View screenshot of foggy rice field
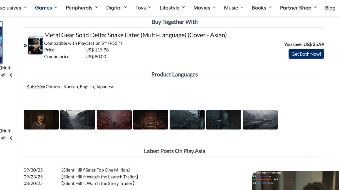 pyautogui.click(x=260, y=120)
